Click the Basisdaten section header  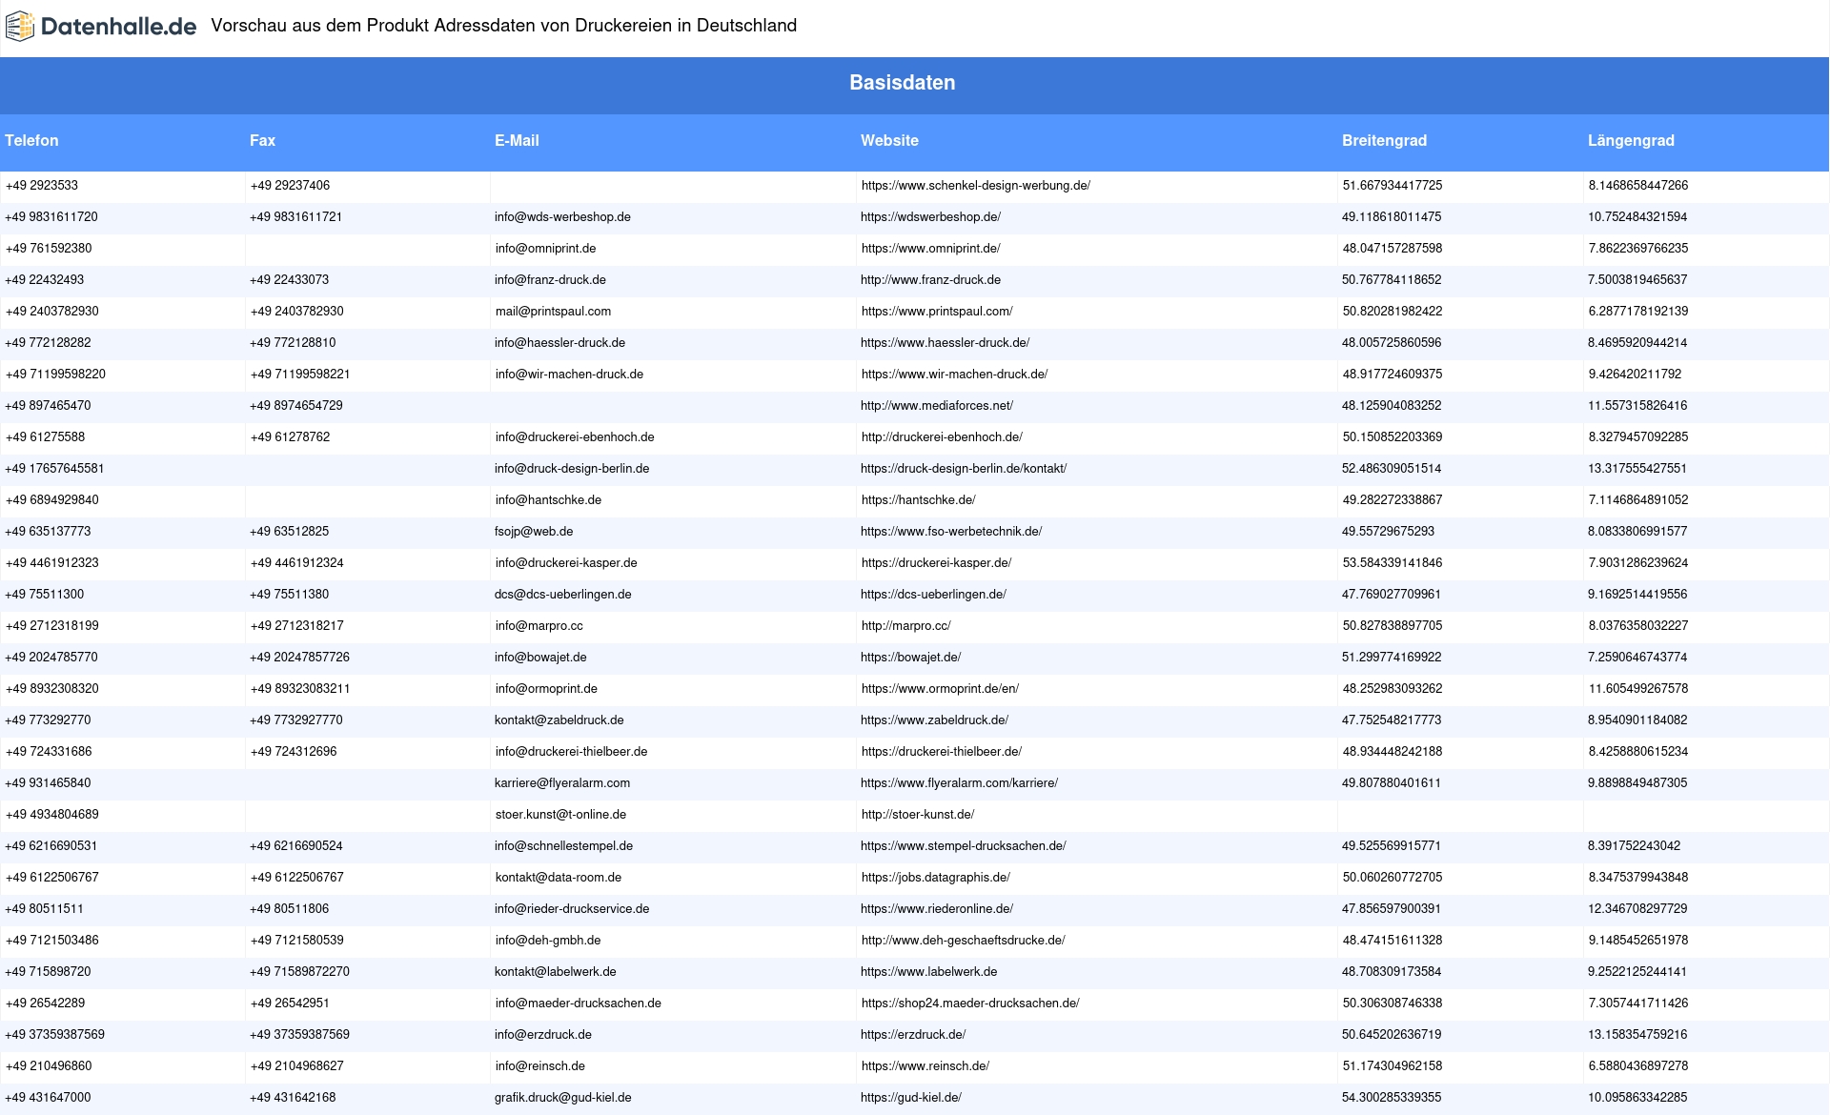coord(902,83)
